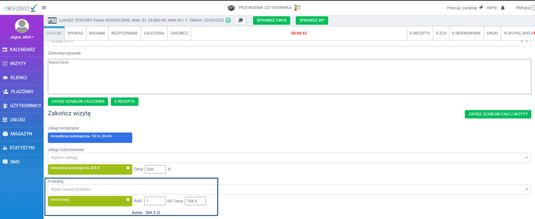Open the E-Skierowanie tab
Viewport: 535px width, 219px height.
467,33
